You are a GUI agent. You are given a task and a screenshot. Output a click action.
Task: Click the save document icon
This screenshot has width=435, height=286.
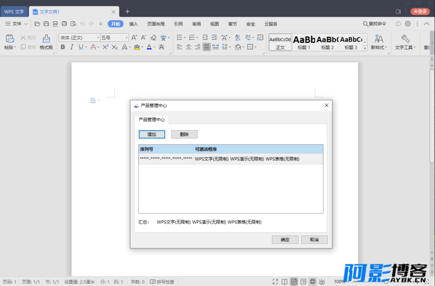pos(46,24)
